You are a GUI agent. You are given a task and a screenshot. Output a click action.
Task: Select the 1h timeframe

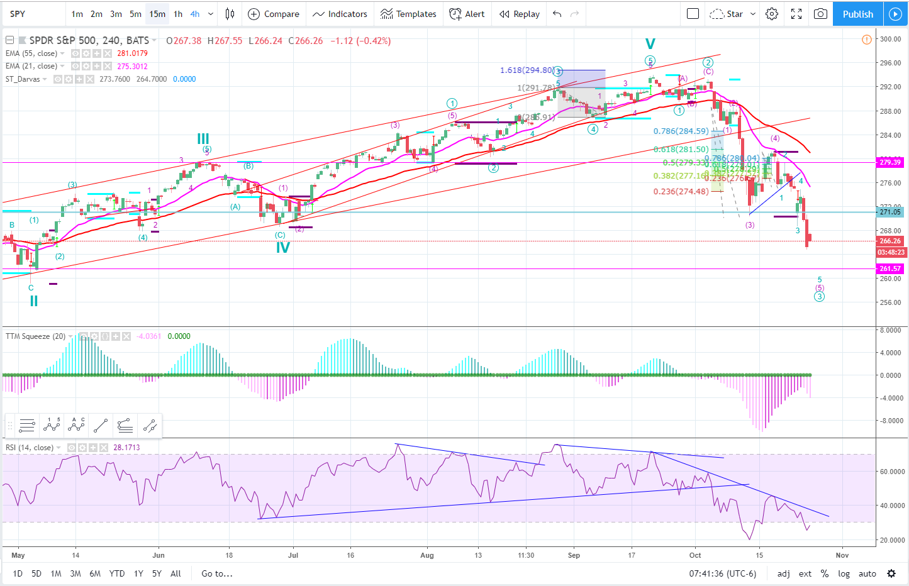[x=178, y=14]
